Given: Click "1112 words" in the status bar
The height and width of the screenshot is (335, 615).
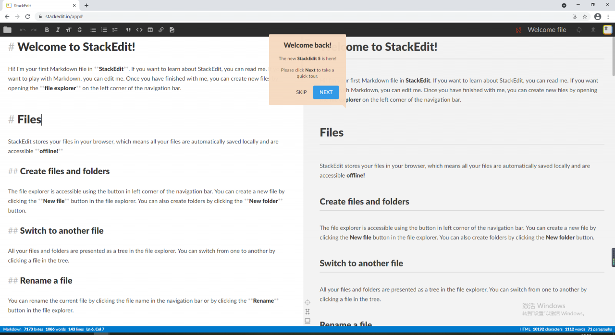Looking at the screenshot, I should 575,329.
